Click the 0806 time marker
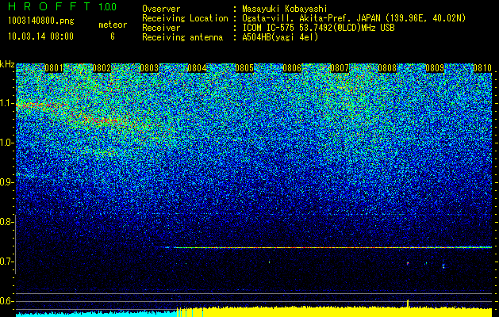This screenshot has height=317, width=499. (292, 68)
